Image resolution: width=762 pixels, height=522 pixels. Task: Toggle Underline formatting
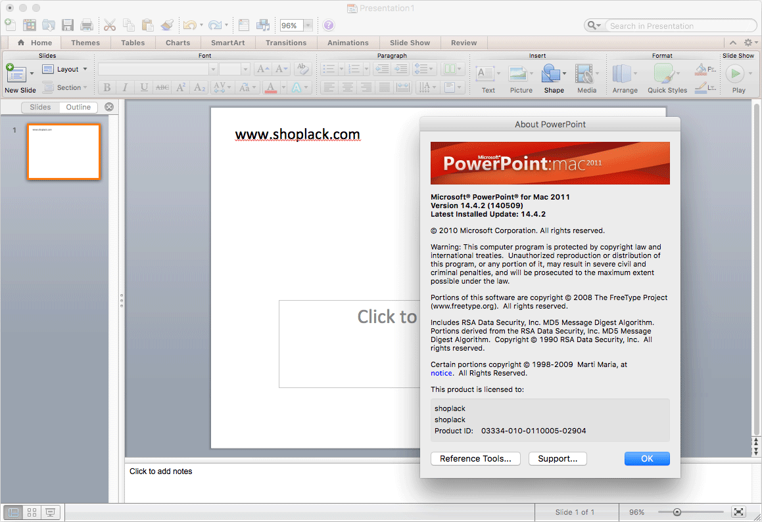pyautogui.click(x=144, y=87)
